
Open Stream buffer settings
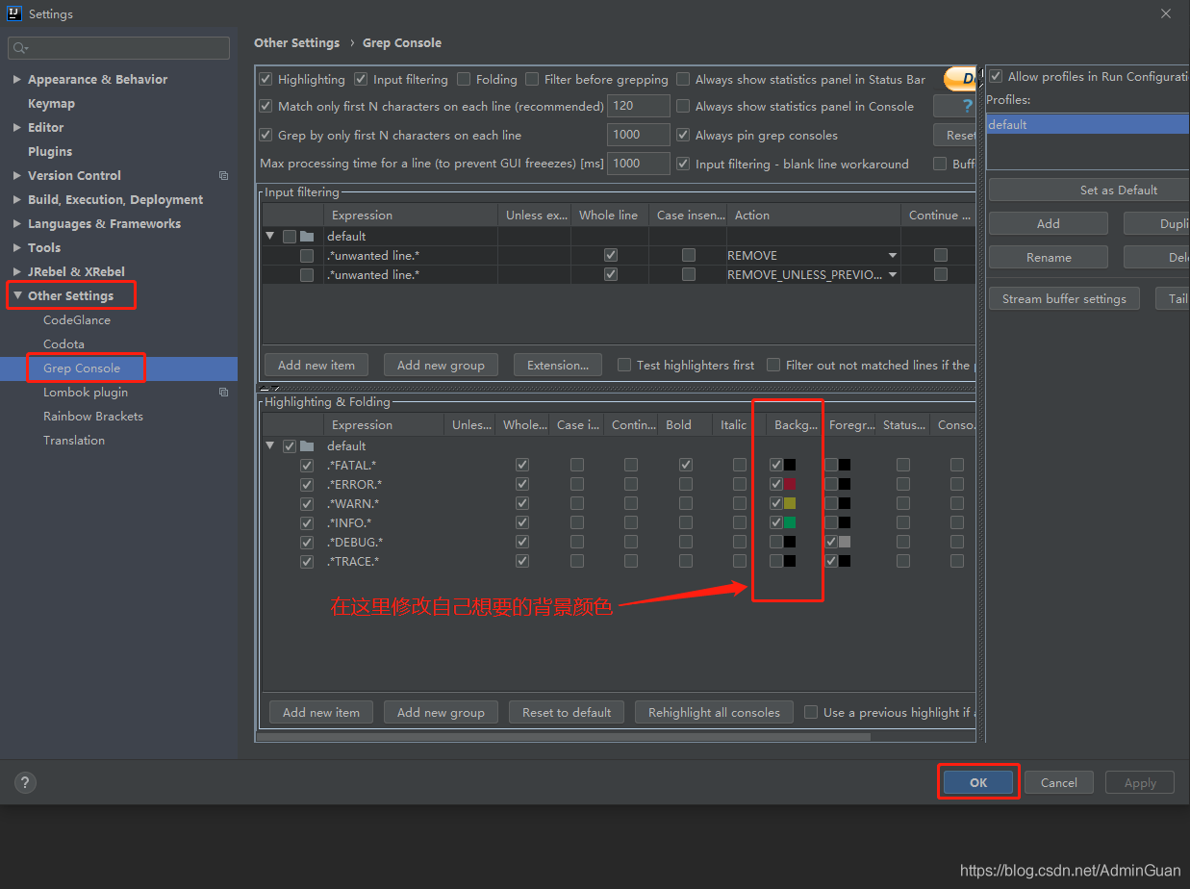click(x=1064, y=298)
